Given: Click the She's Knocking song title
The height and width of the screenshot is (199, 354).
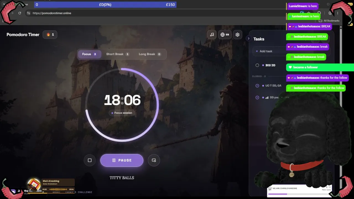Looking at the screenshot, I should point(51,181).
